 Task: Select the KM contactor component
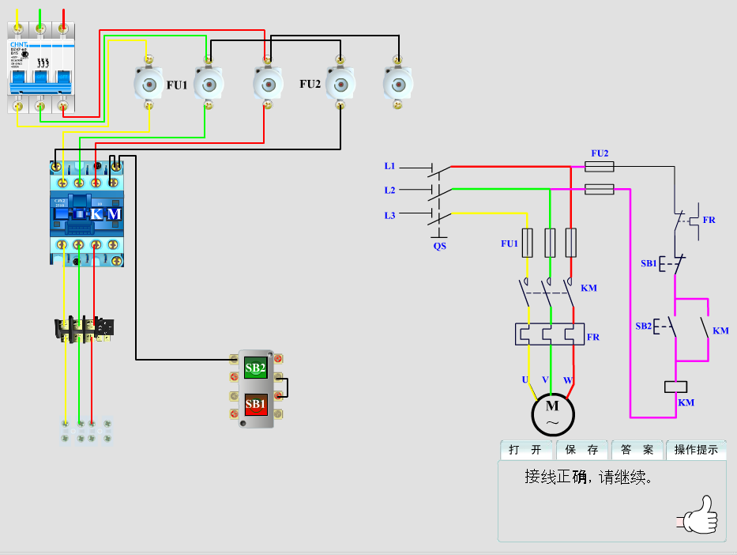(87, 213)
